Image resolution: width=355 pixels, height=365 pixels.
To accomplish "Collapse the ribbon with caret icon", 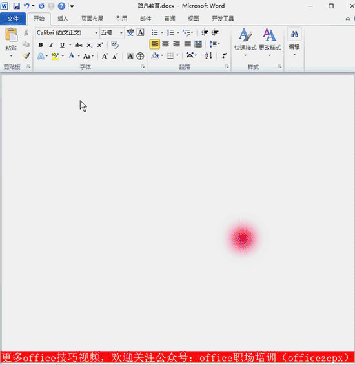I will click(x=348, y=19).
